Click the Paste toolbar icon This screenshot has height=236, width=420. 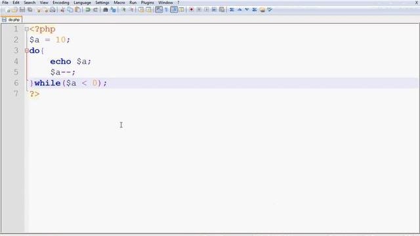(x=77, y=10)
